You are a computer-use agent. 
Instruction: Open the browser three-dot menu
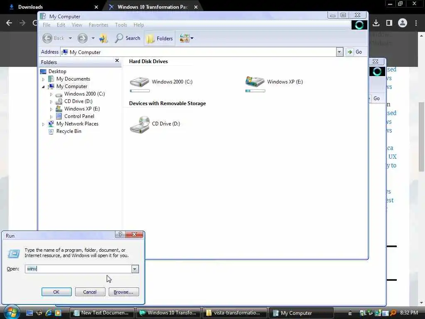416,23
